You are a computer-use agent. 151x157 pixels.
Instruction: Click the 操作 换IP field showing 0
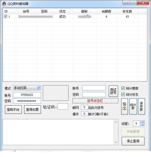(85, 114)
